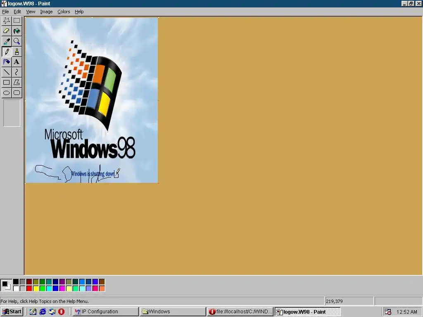Click the Show Desktop quick launch icon
Image resolution: width=423 pixels, height=317 pixels.
[33, 312]
